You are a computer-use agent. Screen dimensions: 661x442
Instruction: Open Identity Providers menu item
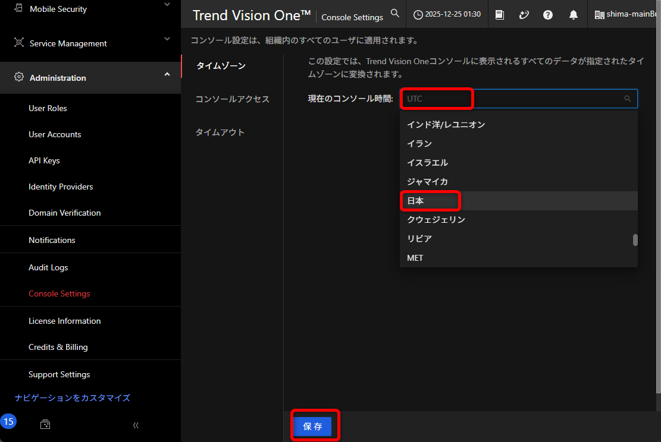(x=61, y=187)
